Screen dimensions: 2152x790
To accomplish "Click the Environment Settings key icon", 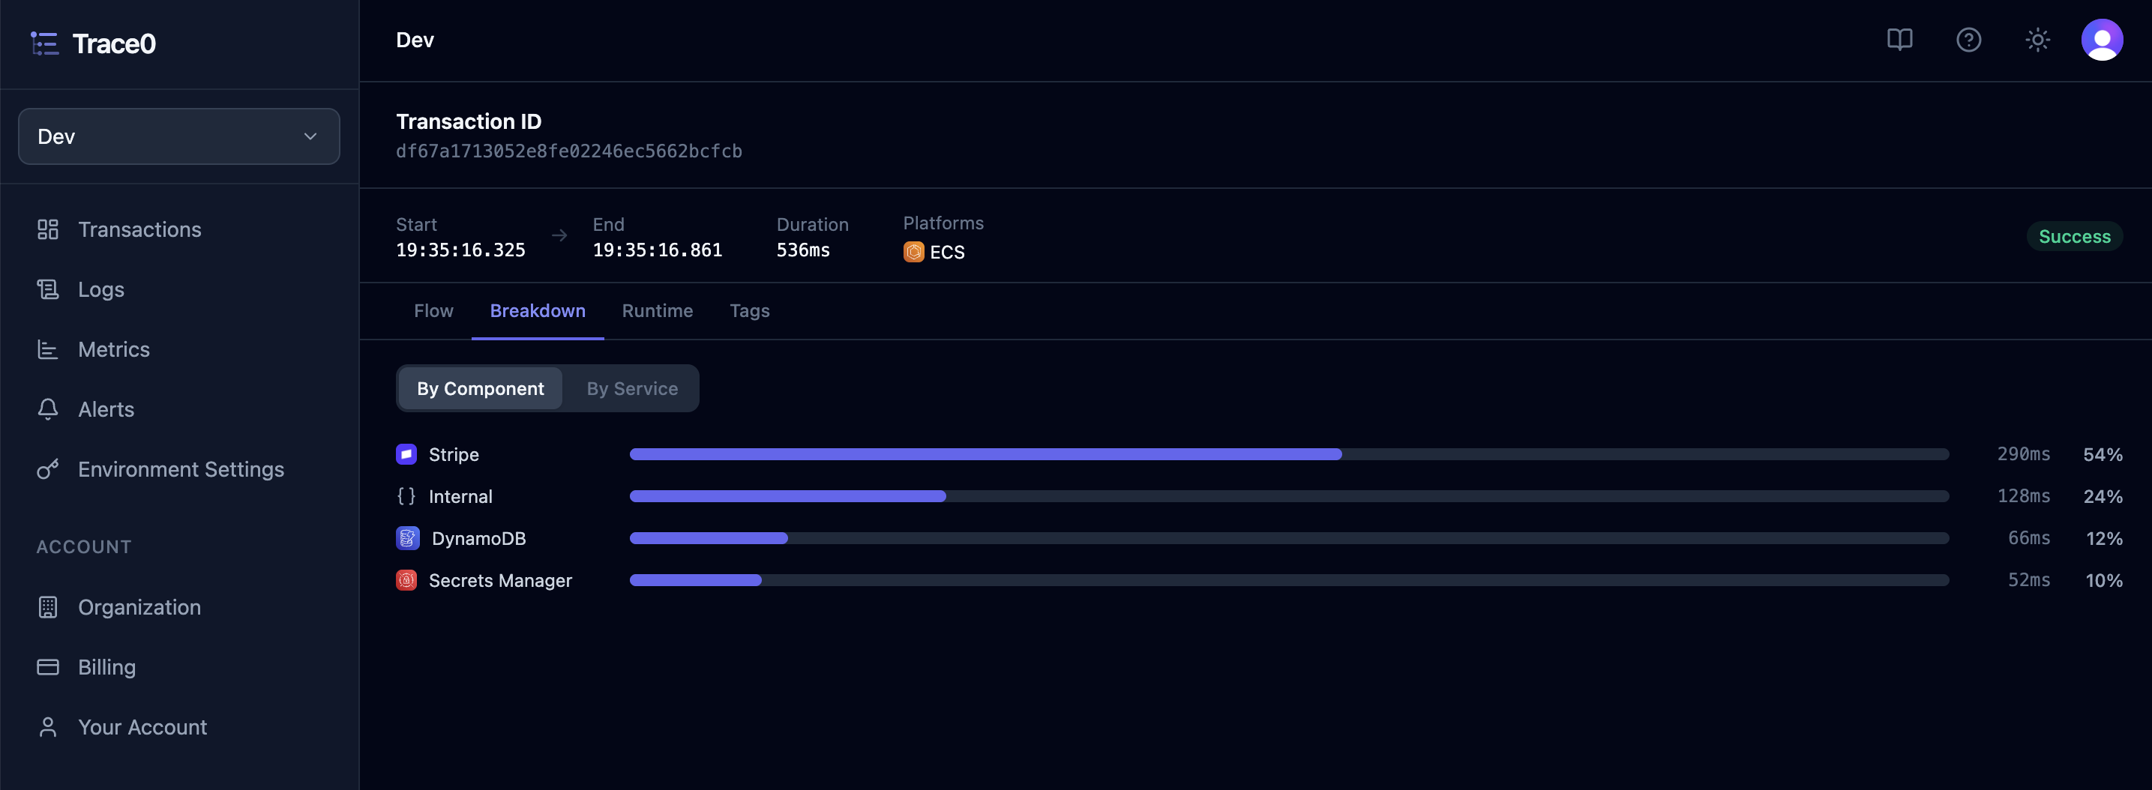I will coord(48,469).
